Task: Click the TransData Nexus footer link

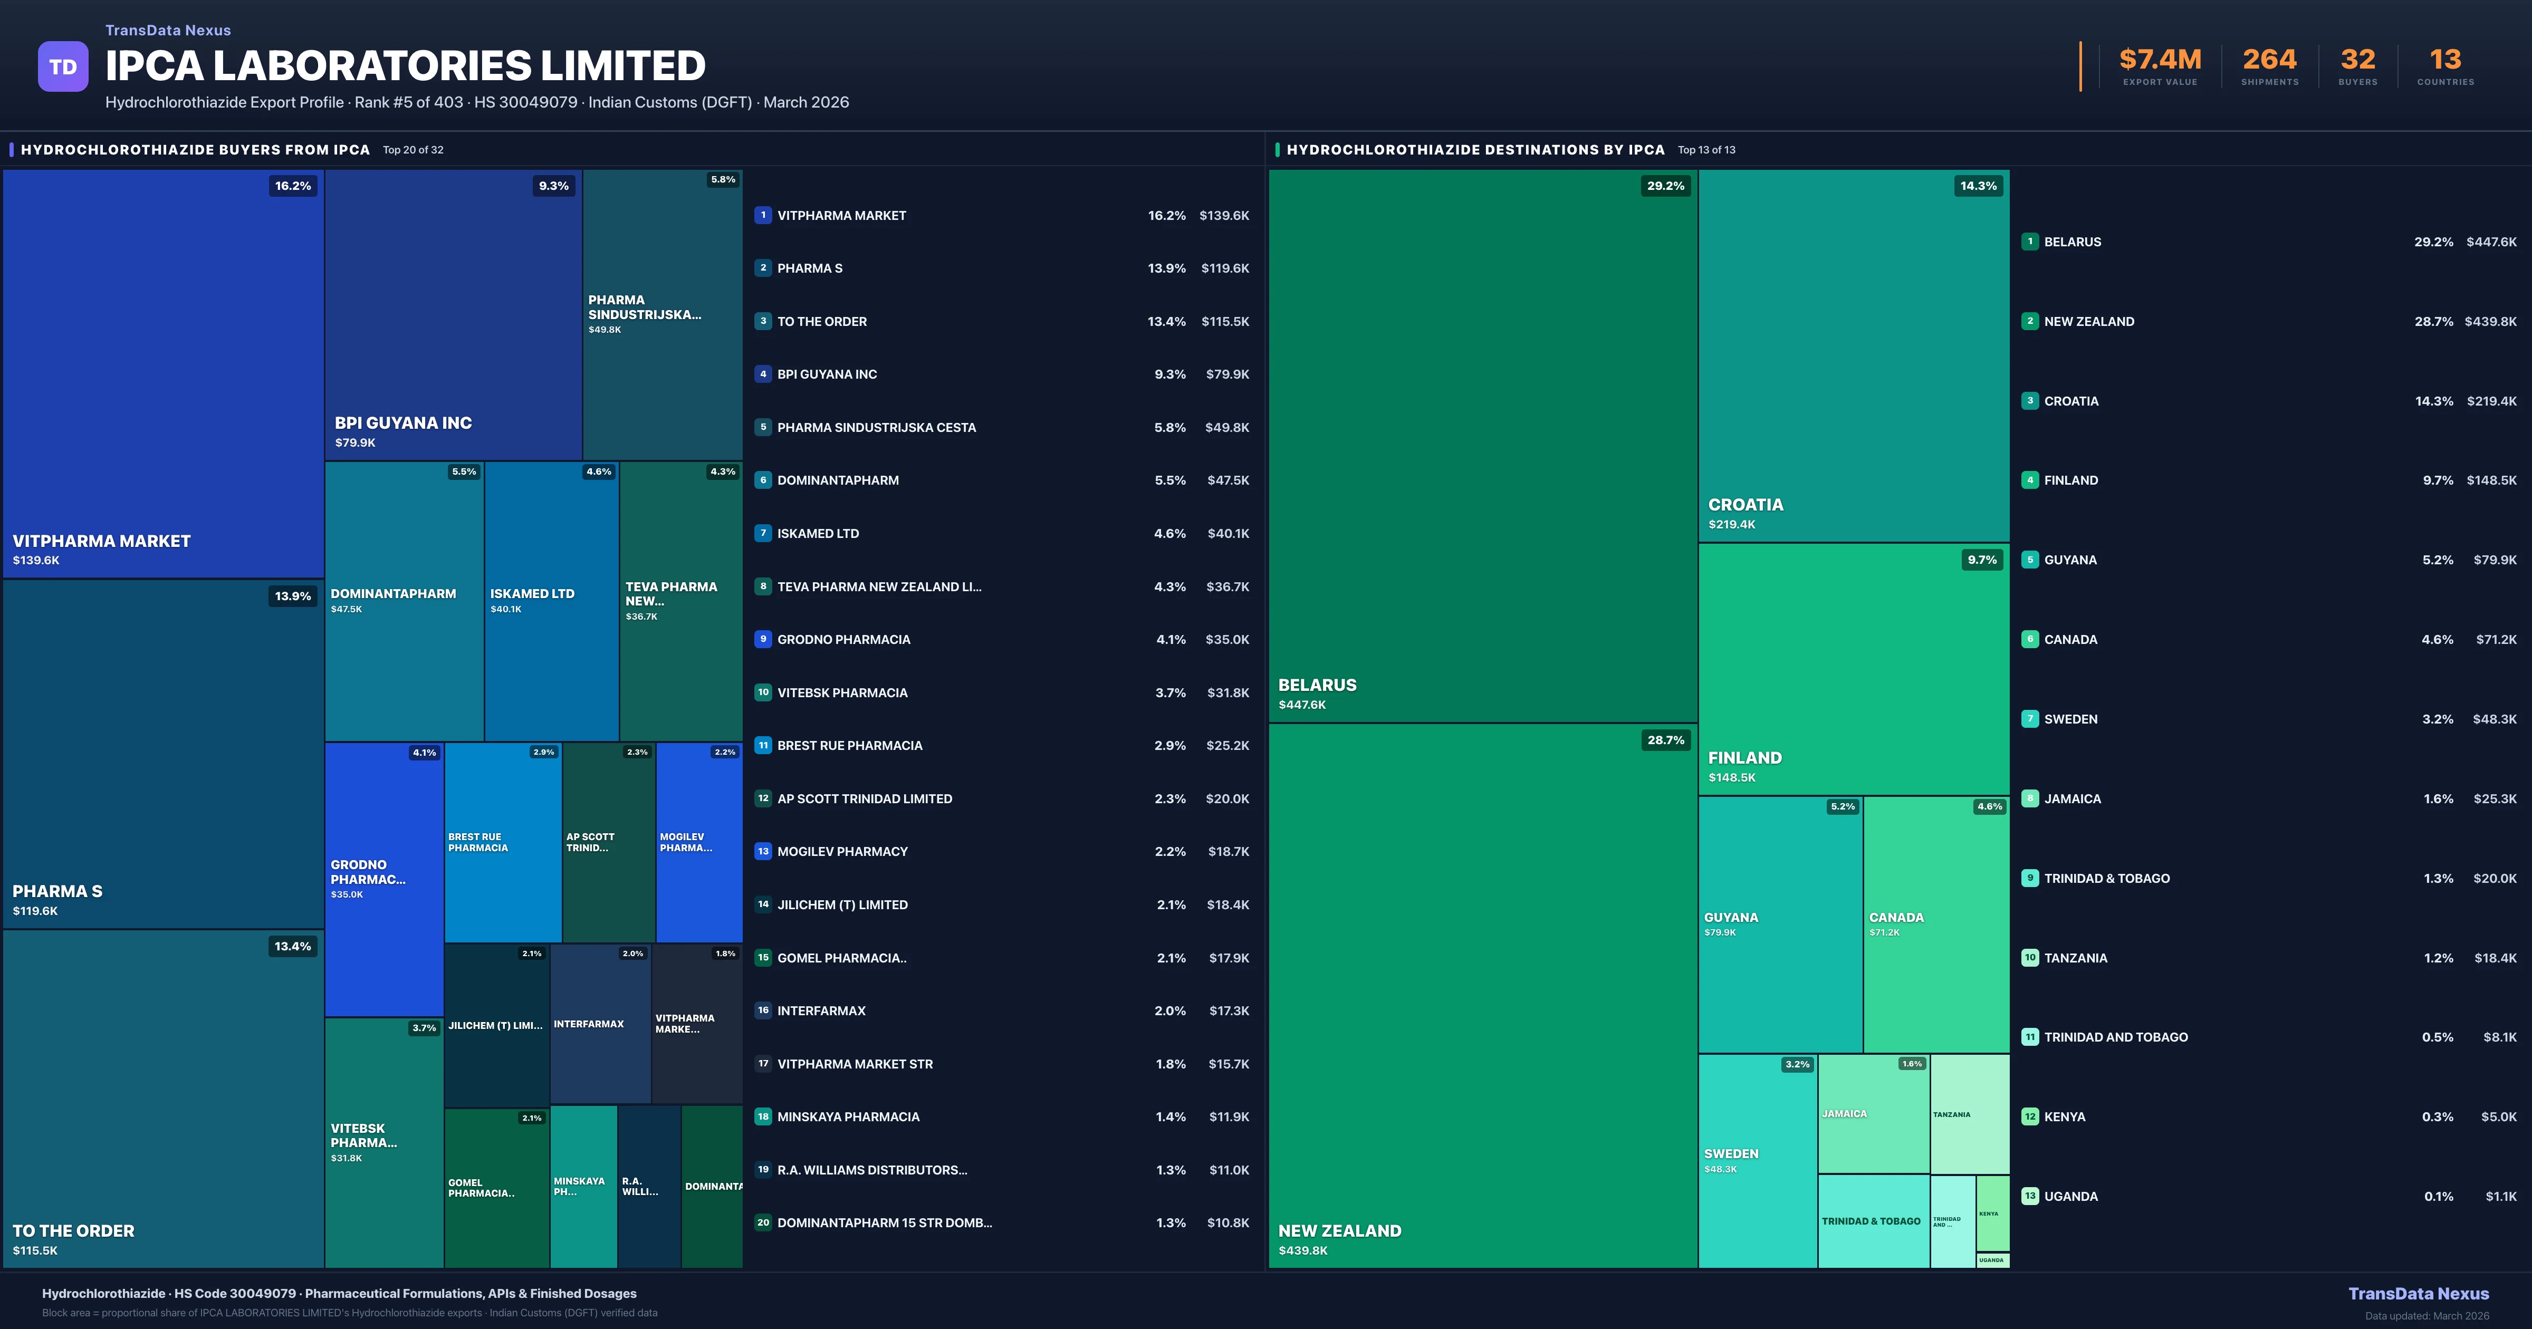Action: (2418, 1294)
